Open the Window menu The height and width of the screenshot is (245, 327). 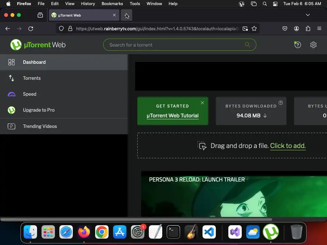[154, 4]
